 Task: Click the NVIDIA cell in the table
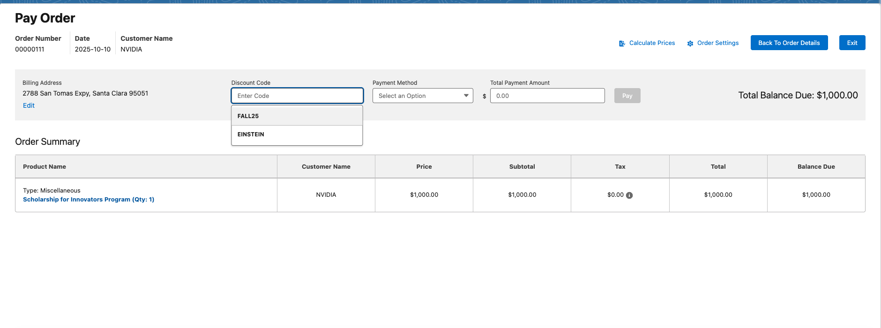coord(326,195)
